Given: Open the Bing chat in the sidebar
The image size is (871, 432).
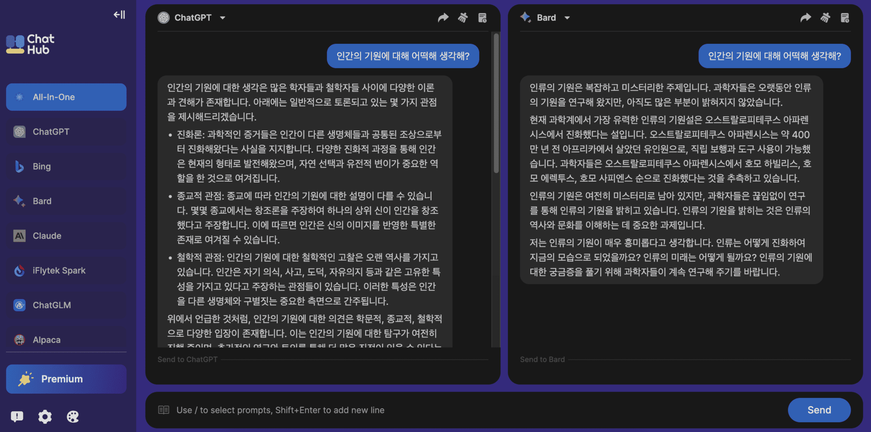Looking at the screenshot, I should 66,166.
